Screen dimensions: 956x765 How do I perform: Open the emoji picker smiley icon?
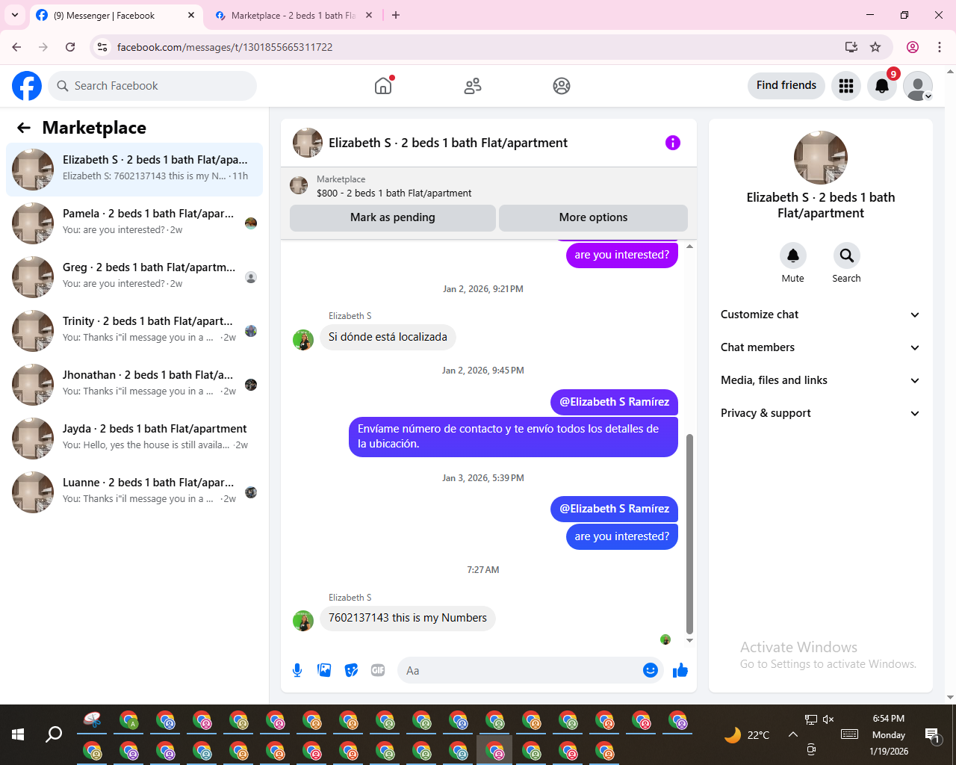point(651,670)
